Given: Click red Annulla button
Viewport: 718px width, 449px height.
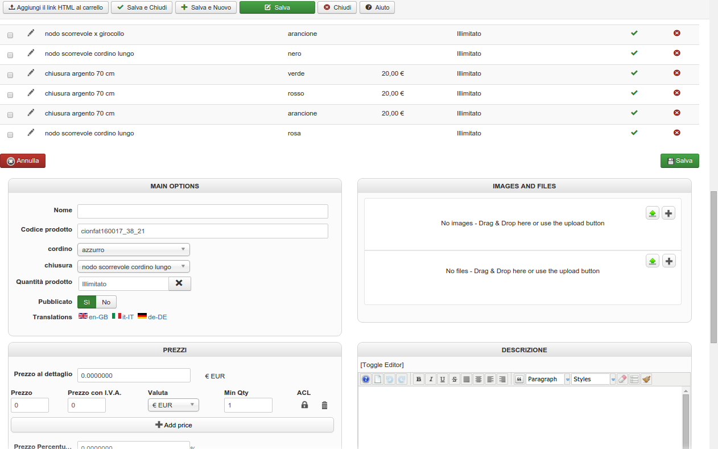Looking at the screenshot, I should coord(23,161).
